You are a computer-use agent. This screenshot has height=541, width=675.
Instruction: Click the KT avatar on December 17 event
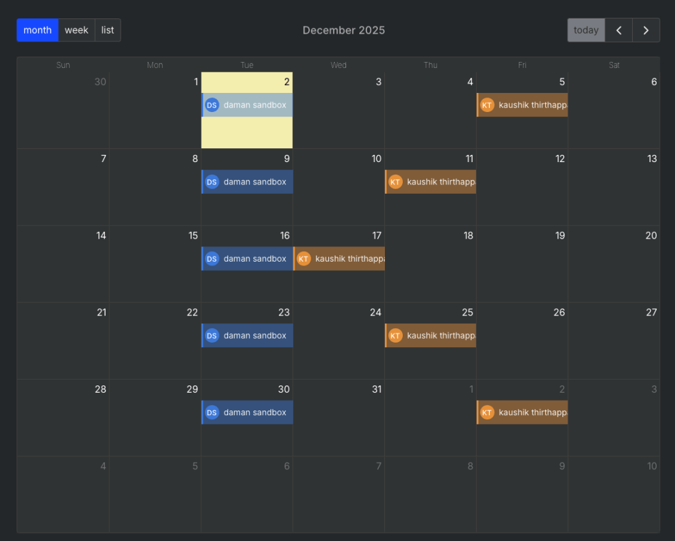[303, 259]
